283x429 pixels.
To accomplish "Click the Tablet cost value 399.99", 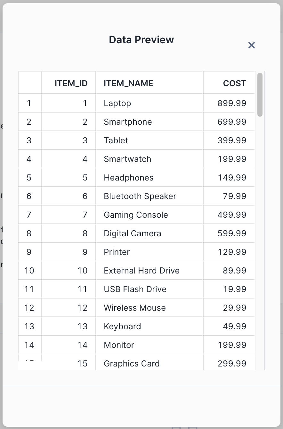I will 232,140.
